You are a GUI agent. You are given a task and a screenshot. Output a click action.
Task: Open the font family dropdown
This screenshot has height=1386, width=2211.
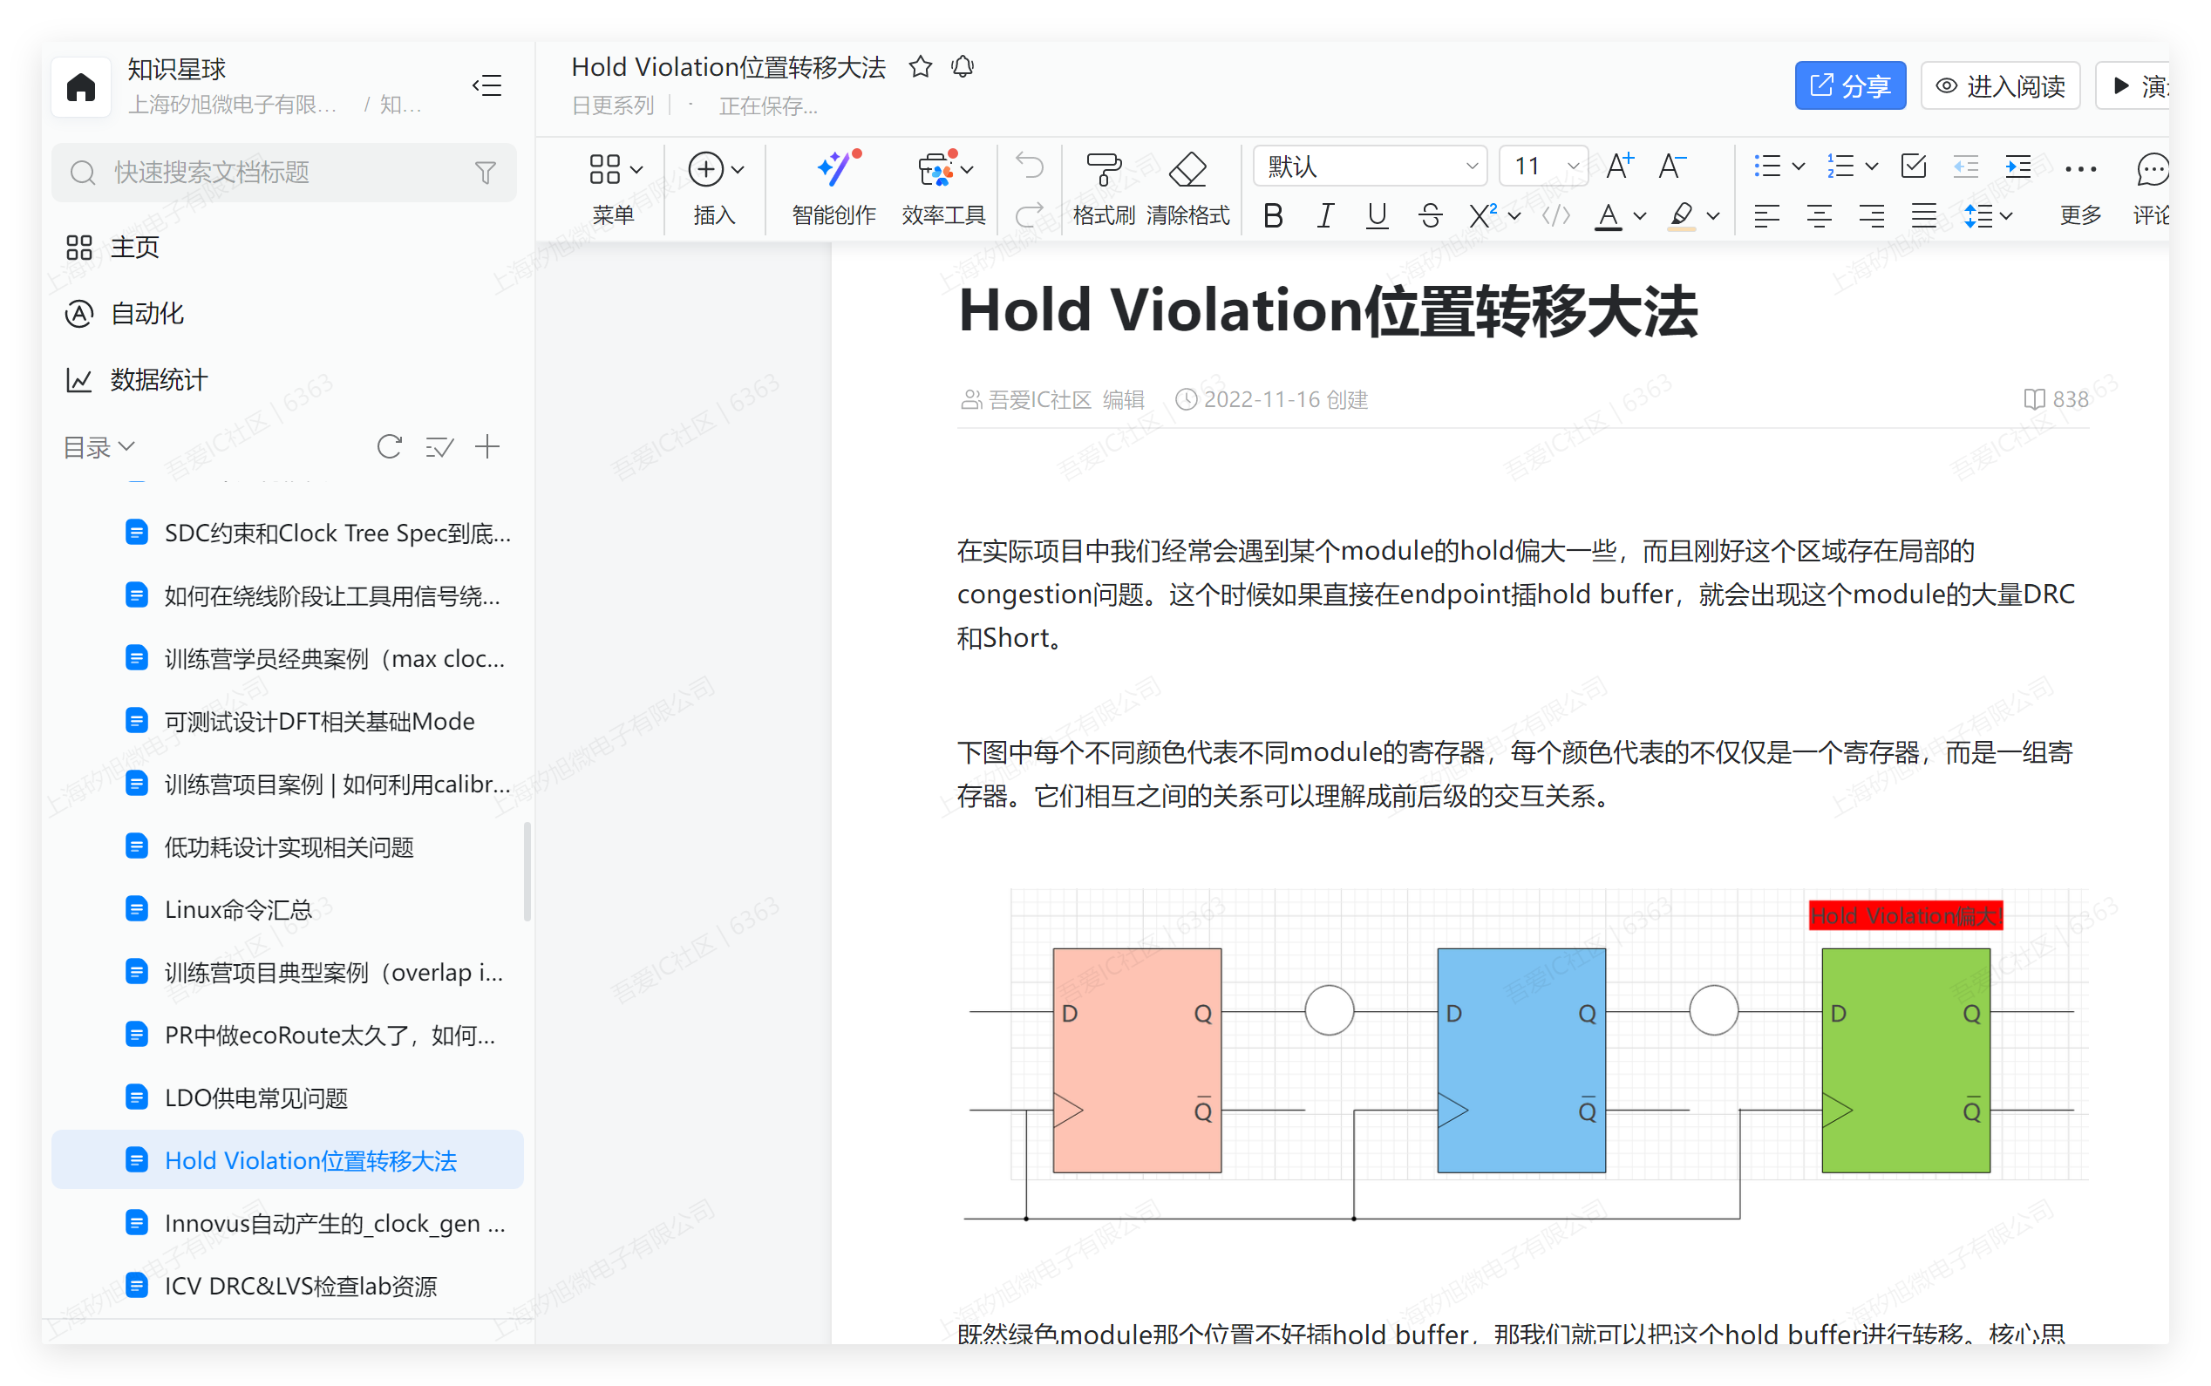pos(1370,166)
